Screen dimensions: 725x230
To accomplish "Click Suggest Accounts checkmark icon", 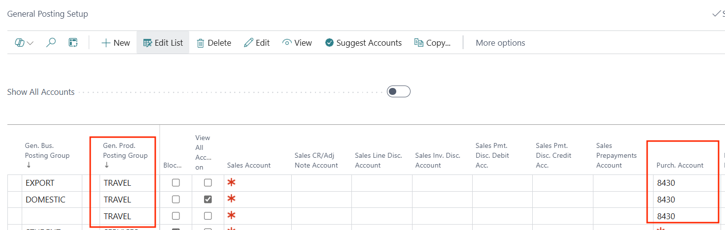I will coord(330,43).
